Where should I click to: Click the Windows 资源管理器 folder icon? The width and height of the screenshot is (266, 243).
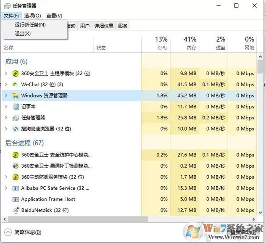pos(15,95)
